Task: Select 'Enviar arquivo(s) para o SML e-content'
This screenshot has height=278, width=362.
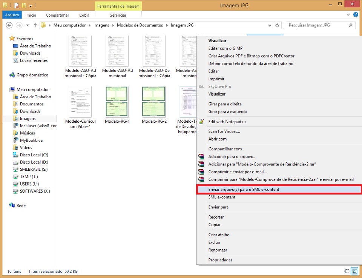Action: point(244,189)
